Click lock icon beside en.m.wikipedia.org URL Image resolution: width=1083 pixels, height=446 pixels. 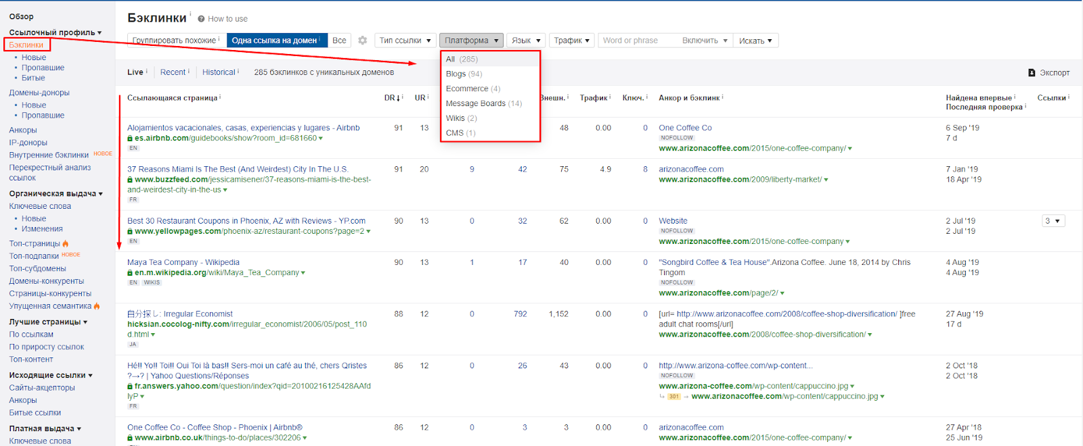tap(130, 273)
